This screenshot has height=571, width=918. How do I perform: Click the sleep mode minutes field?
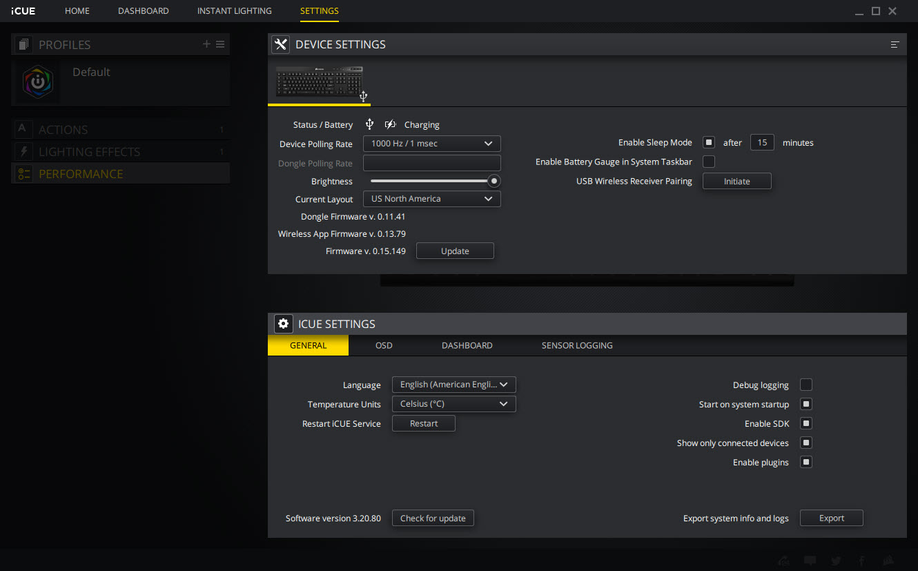[762, 142]
